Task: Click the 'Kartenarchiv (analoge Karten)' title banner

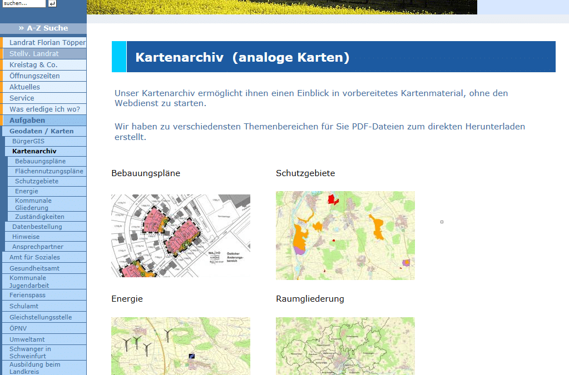Action: pos(334,57)
